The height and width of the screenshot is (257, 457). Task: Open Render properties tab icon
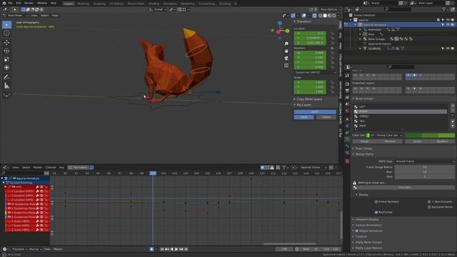pos(347,84)
